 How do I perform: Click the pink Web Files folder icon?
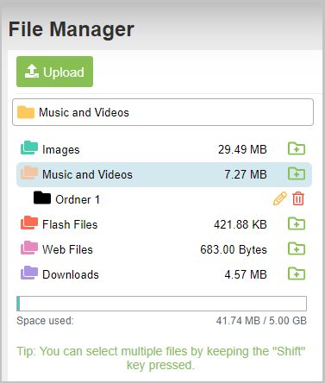click(x=29, y=248)
